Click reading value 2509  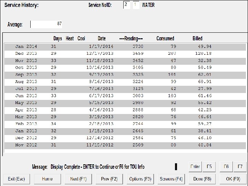138,145
